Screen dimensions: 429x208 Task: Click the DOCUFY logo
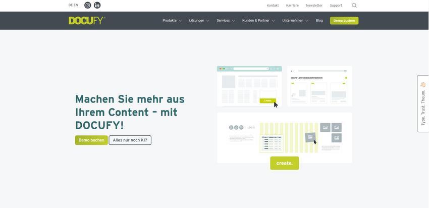pyautogui.click(x=87, y=21)
